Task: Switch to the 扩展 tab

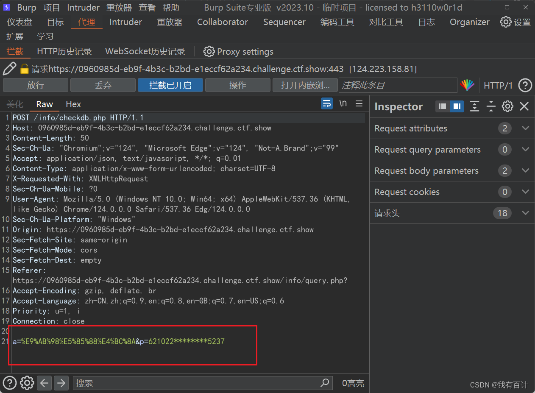Action: pos(15,36)
